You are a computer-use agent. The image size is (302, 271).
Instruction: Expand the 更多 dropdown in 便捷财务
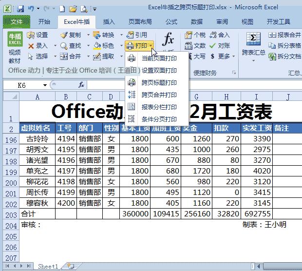pos(234,56)
